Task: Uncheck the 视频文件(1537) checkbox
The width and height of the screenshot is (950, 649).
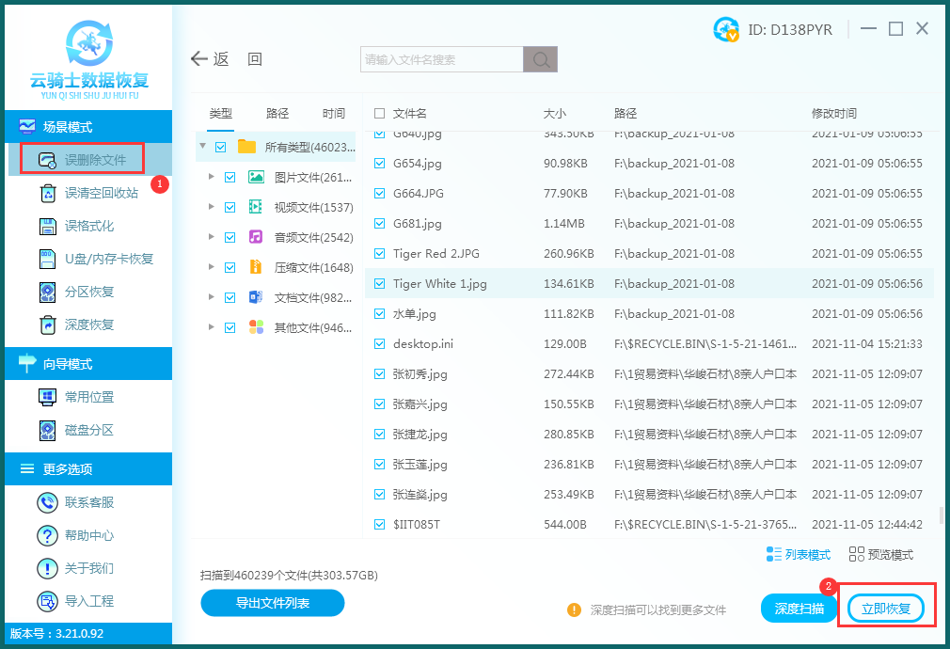Action: (x=230, y=207)
